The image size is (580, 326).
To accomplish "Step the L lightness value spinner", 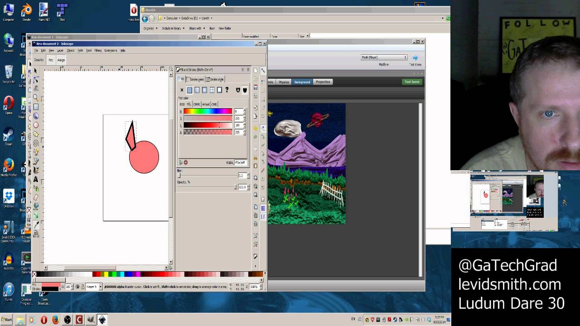I will (245, 125).
